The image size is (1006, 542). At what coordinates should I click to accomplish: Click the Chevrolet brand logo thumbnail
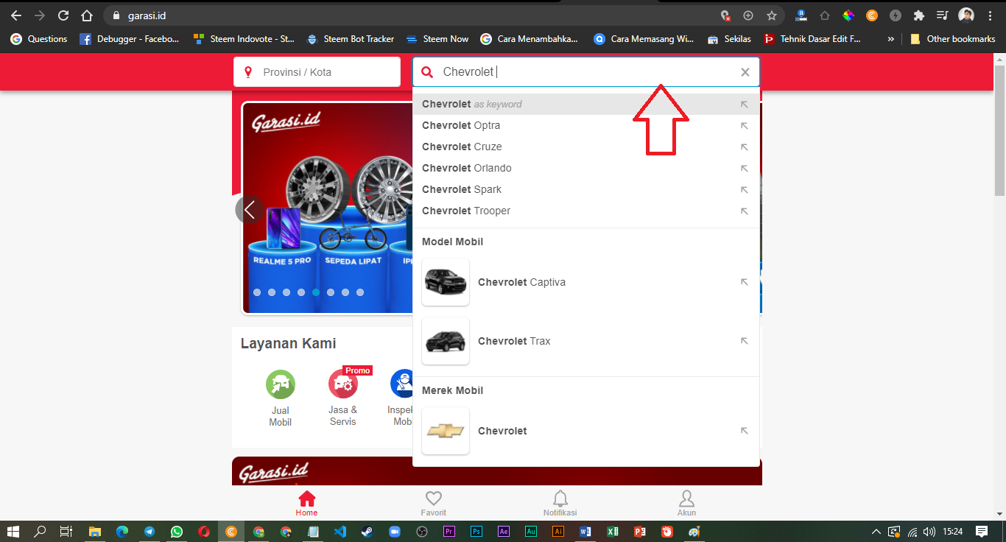click(446, 431)
